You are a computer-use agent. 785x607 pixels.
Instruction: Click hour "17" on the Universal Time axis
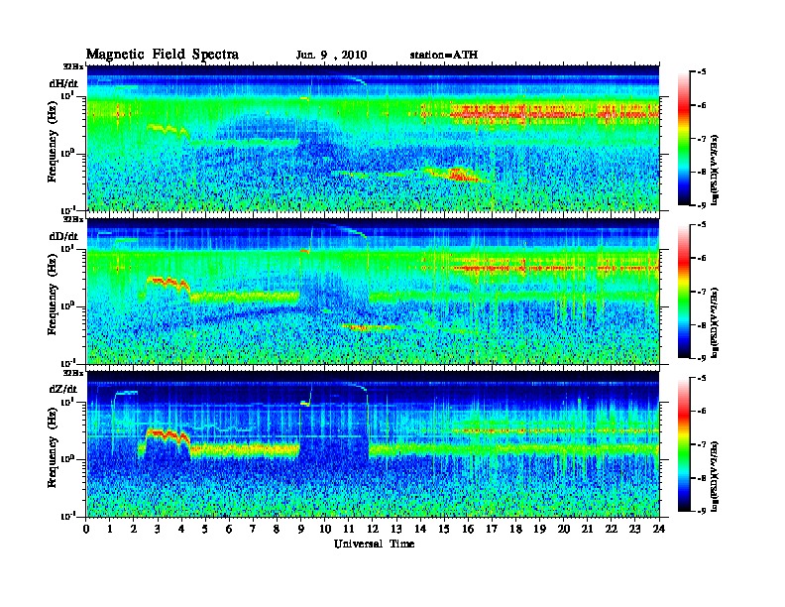point(492,530)
